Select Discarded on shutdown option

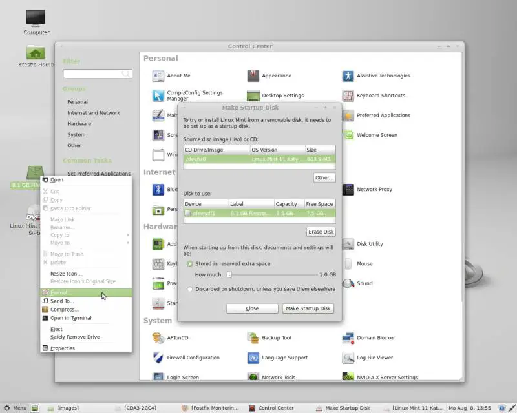(189, 289)
